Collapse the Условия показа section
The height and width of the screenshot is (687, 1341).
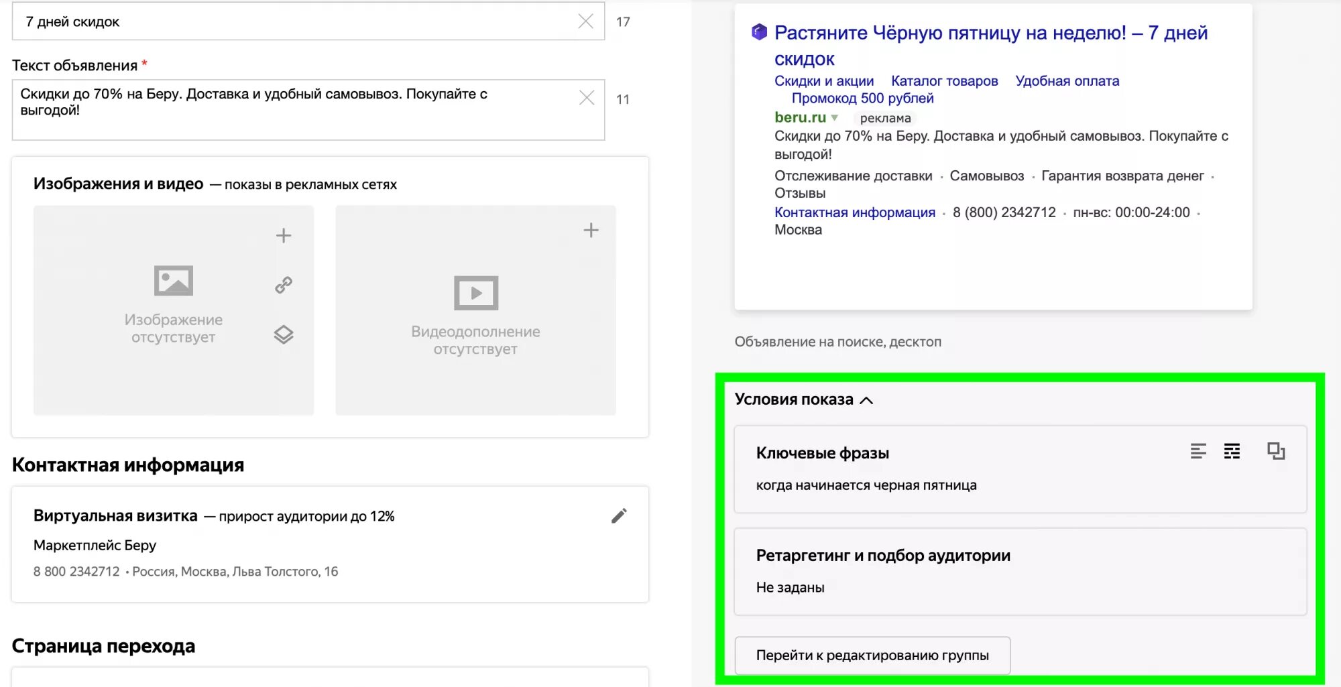(866, 400)
